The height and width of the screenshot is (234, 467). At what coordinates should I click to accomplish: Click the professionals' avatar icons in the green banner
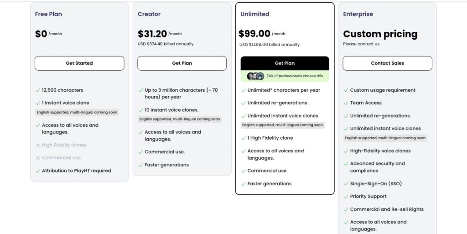coord(255,76)
